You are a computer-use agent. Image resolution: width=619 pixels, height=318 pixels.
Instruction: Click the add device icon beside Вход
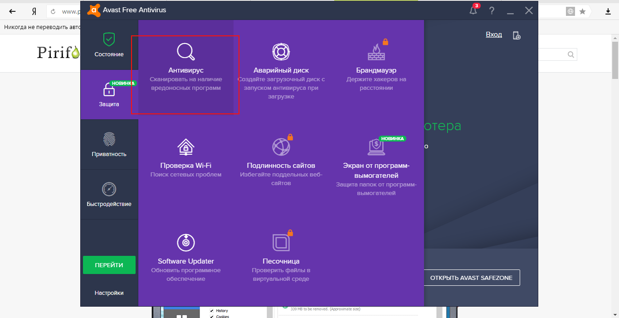[517, 35]
